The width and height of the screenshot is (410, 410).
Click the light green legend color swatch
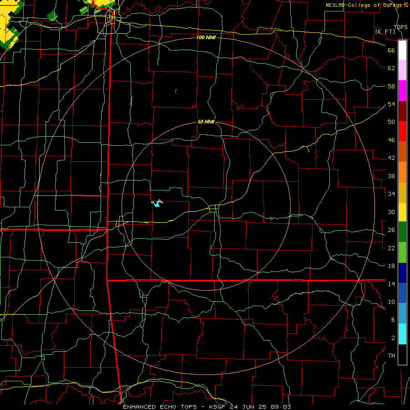tap(402, 252)
